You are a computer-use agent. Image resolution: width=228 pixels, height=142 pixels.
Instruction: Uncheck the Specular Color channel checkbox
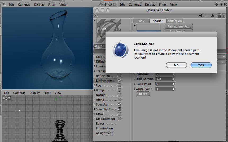tap(119, 109)
